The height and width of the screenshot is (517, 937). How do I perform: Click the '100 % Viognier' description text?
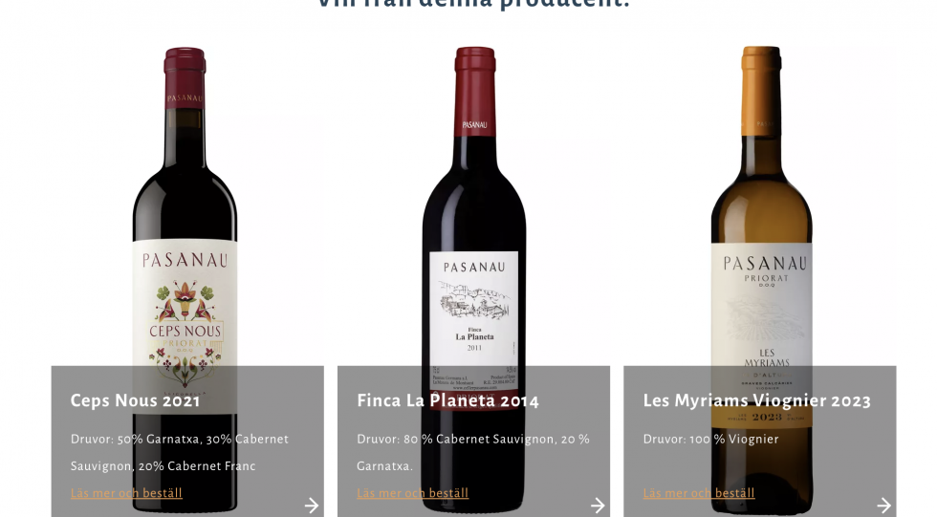point(710,440)
